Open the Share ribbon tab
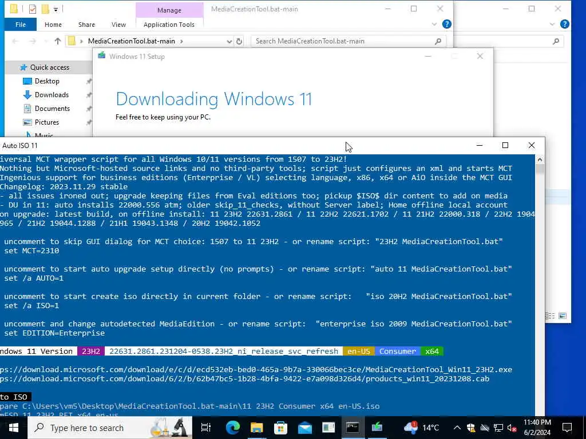Screen dimensions: 586x439 pos(86,25)
